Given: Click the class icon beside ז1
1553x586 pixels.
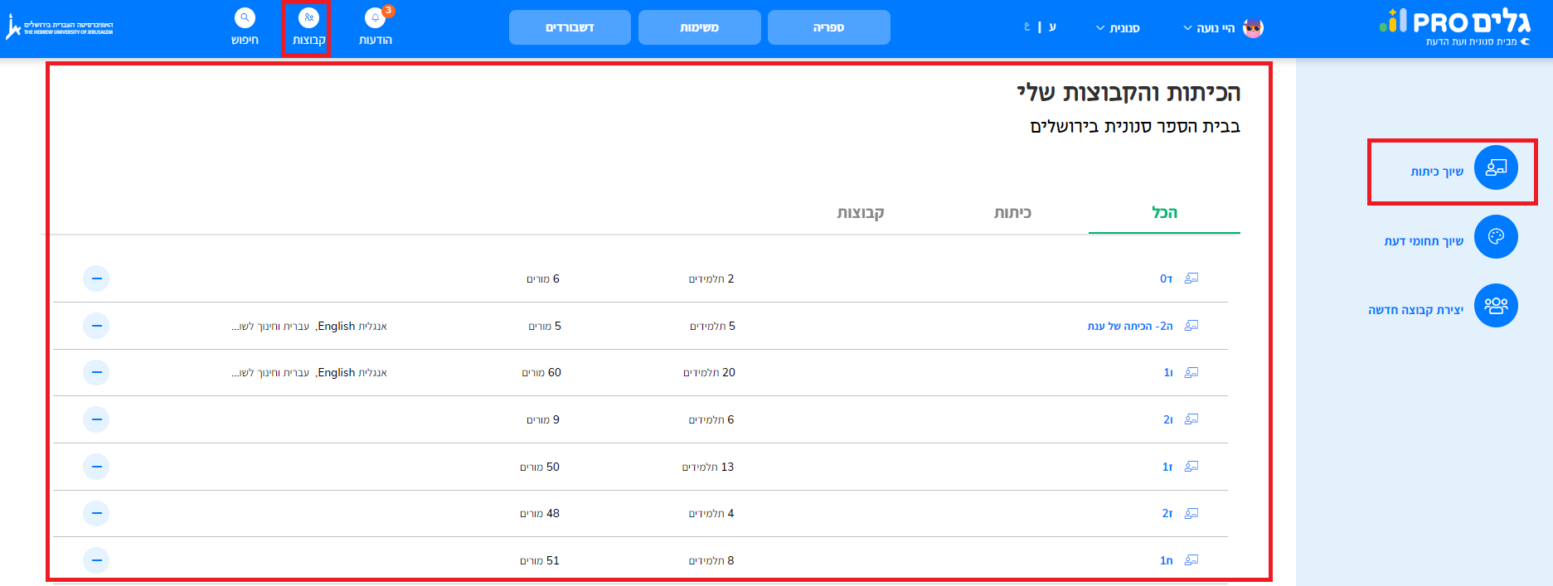Looking at the screenshot, I should point(1191,467).
